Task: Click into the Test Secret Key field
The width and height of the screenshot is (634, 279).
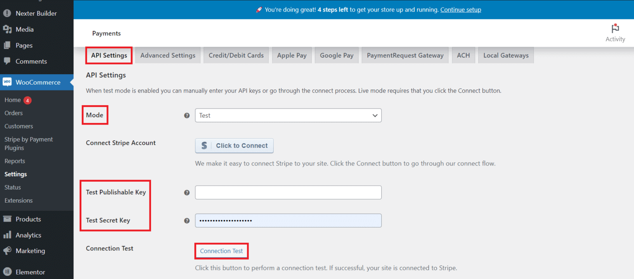Action: pos(288,220)
